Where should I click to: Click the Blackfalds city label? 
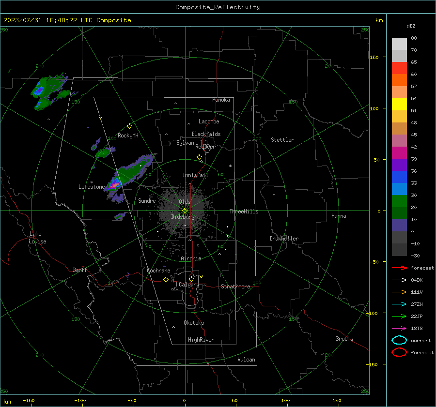coord(206,134)
